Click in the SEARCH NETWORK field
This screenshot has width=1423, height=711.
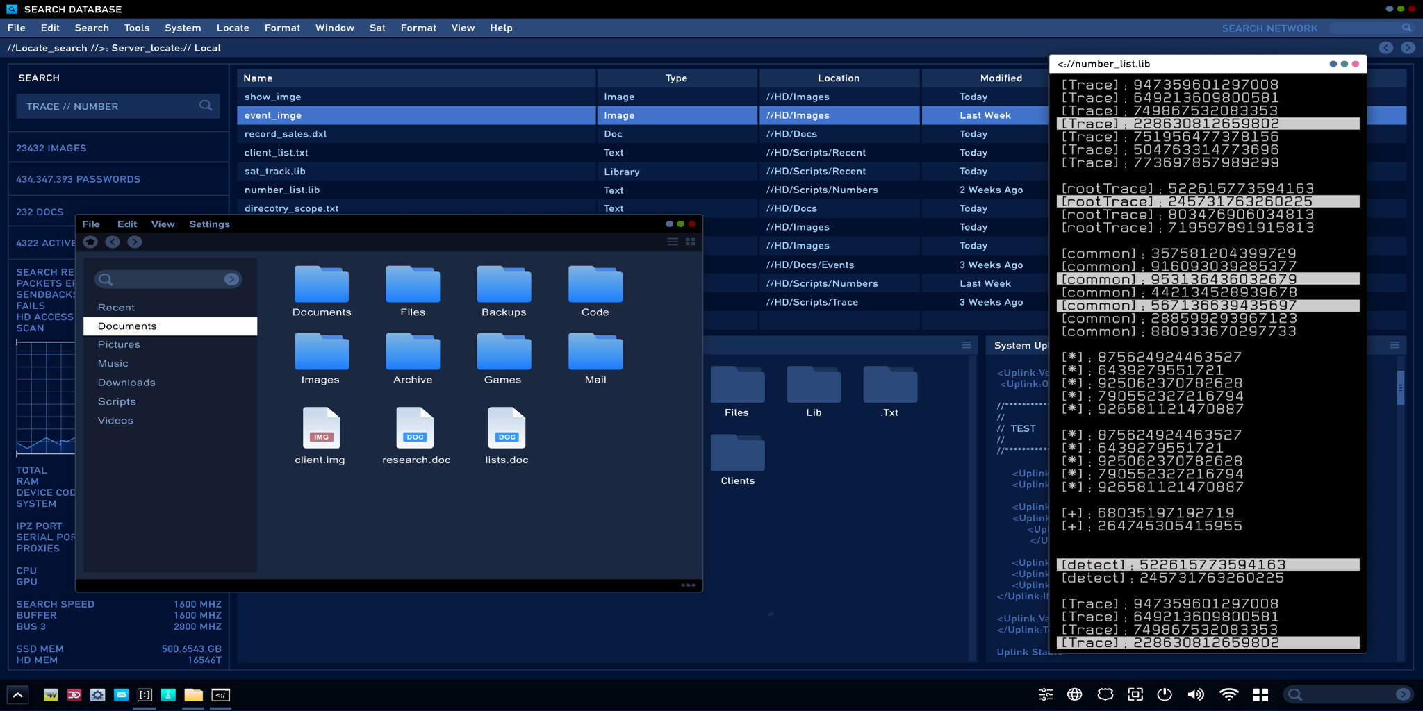(1370, 28)
